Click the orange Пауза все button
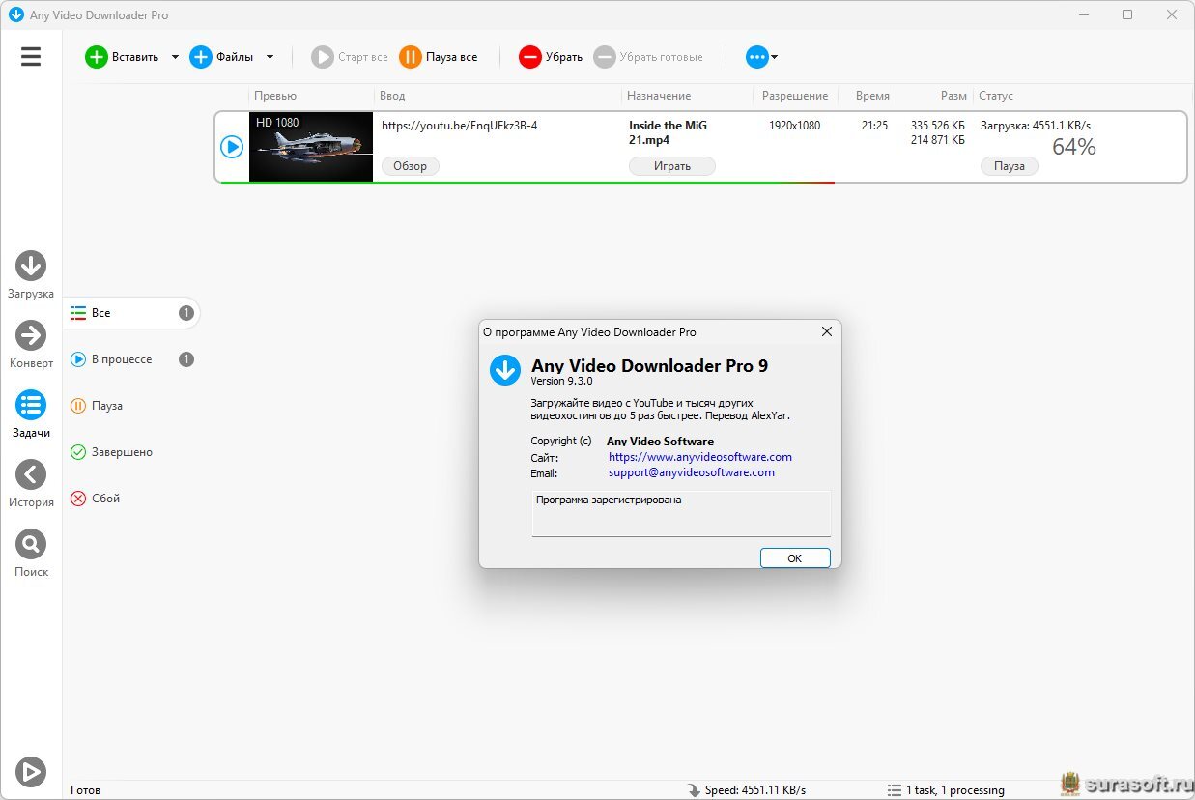The image size is (1195, 800). (x=439, y=57)
